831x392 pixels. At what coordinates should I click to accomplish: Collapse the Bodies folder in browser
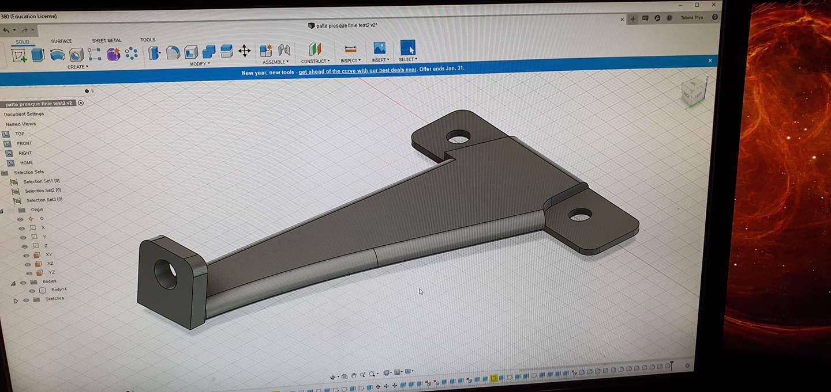pyautogui.click(x=13, y=283)
